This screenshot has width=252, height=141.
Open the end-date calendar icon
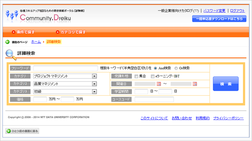[195, 84]
